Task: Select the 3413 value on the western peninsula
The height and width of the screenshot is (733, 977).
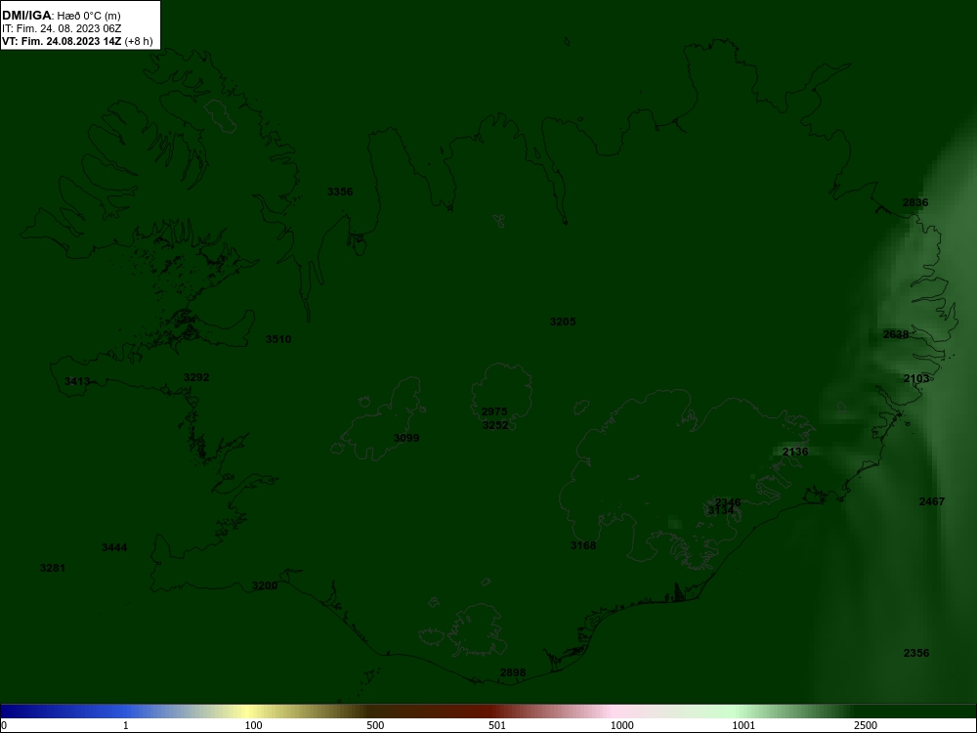Action: [77, 381]
